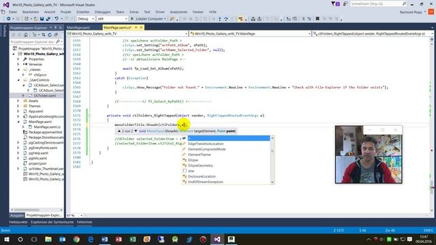The image size is (436, 245).
Task: Open the Debug configuration dropdown
Action: pyautogui.click(x=86, y=19)
